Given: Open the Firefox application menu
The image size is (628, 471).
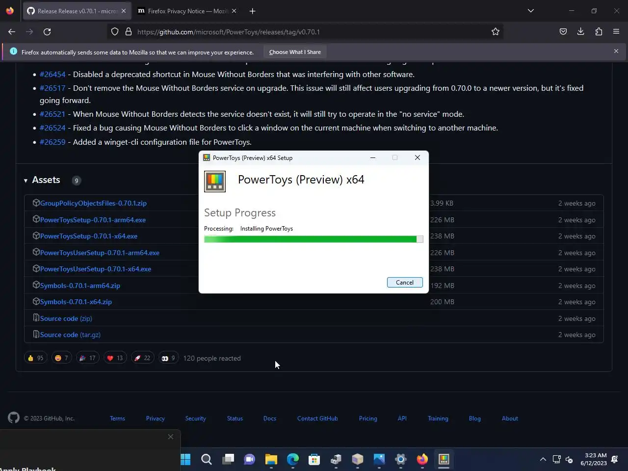Looking at the screenshot, I should (x=616, y=31).
